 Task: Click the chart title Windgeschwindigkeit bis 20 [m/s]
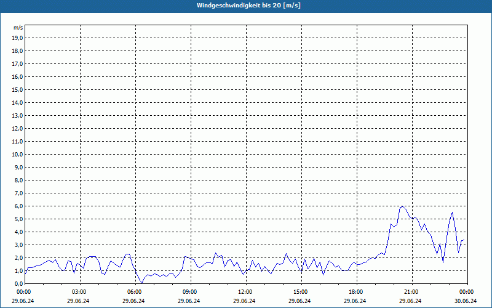pos(248,6)
